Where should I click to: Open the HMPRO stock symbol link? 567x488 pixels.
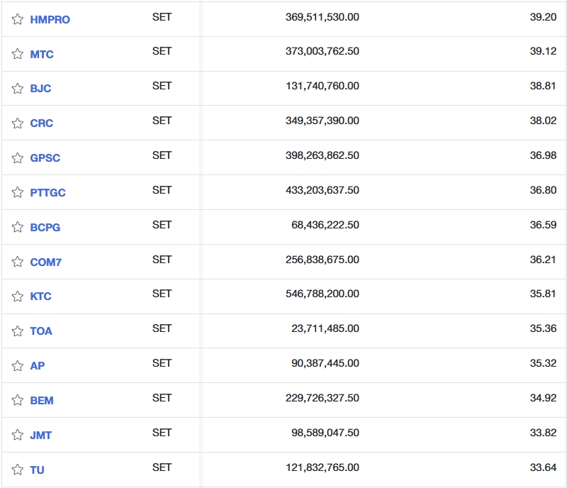[50, 20]
